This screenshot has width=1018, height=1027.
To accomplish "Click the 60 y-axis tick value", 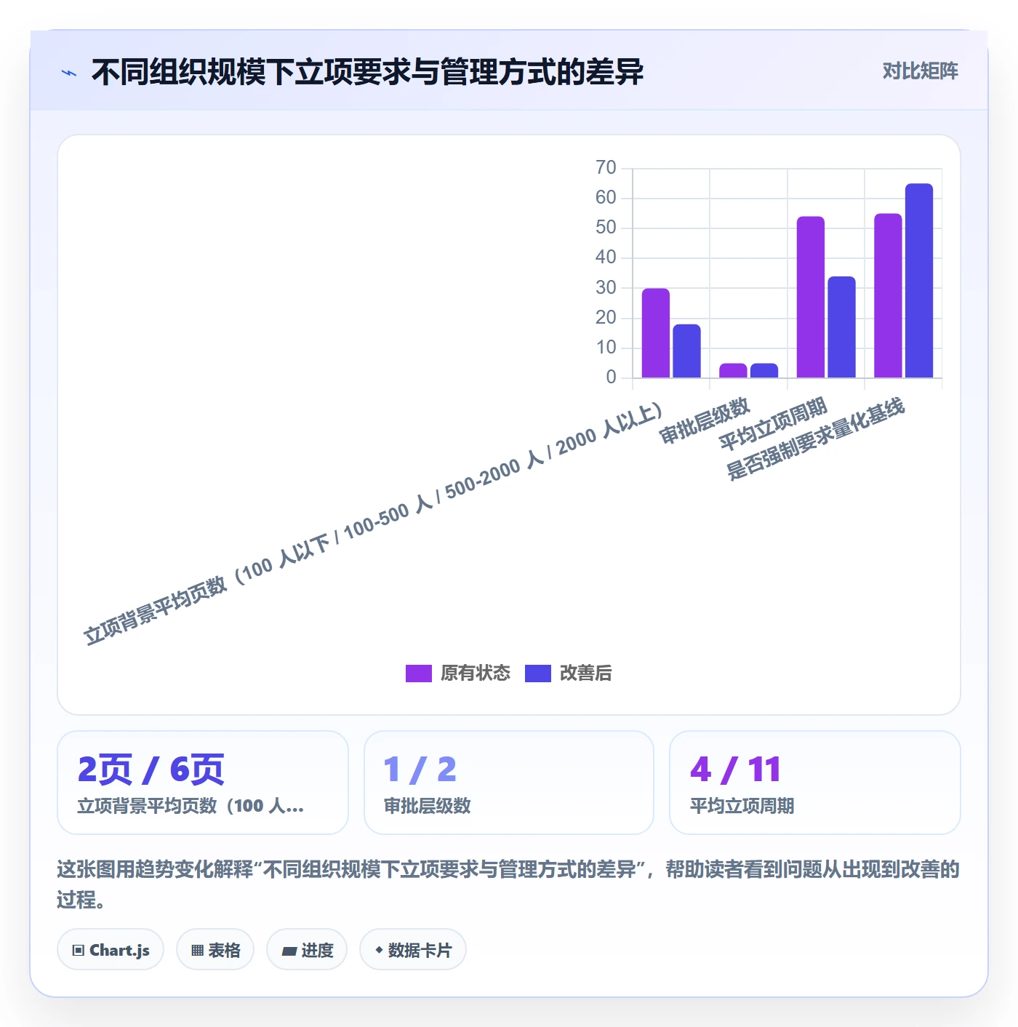I will coord(606,198).
